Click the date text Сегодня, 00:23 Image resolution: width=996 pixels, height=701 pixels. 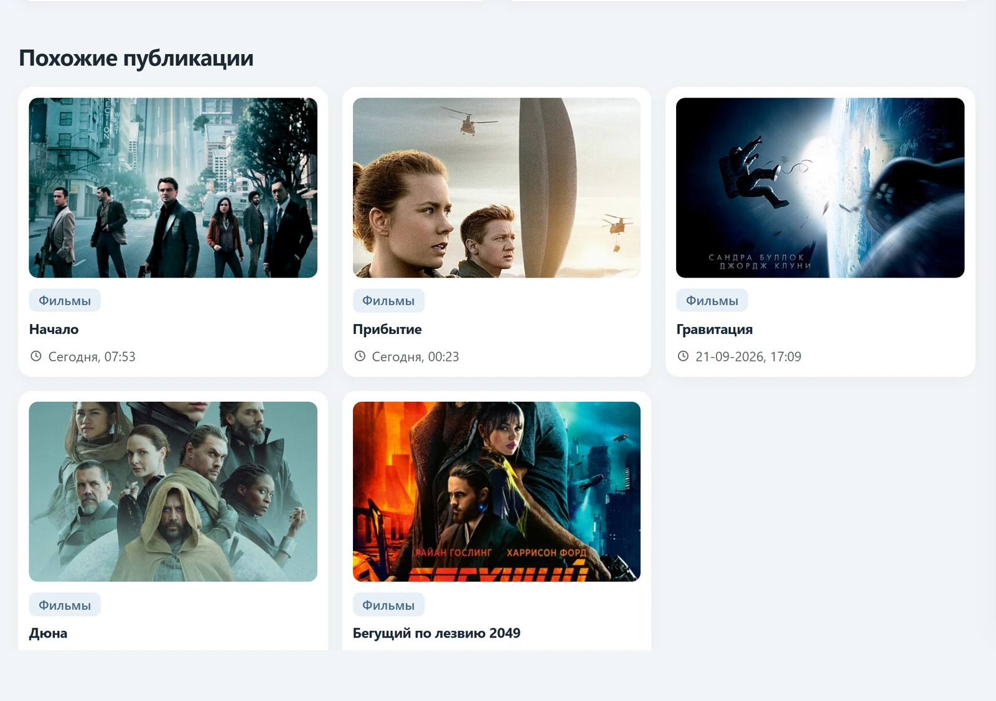pyautogui.click(x=415, y=357)
